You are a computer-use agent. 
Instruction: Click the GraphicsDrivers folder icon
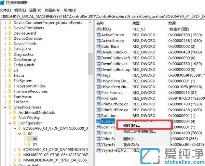click(10, 107)
